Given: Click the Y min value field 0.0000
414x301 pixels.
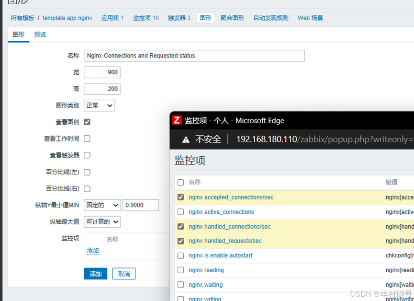Looking at the screenshot, I should point(140,205).
